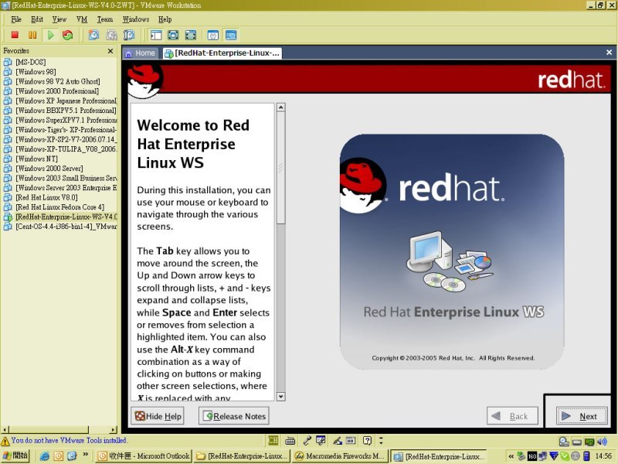Select [Windows XP Japanese Professional] favorite
Screen dimensions: 618x464
click(x=66, y=101)
